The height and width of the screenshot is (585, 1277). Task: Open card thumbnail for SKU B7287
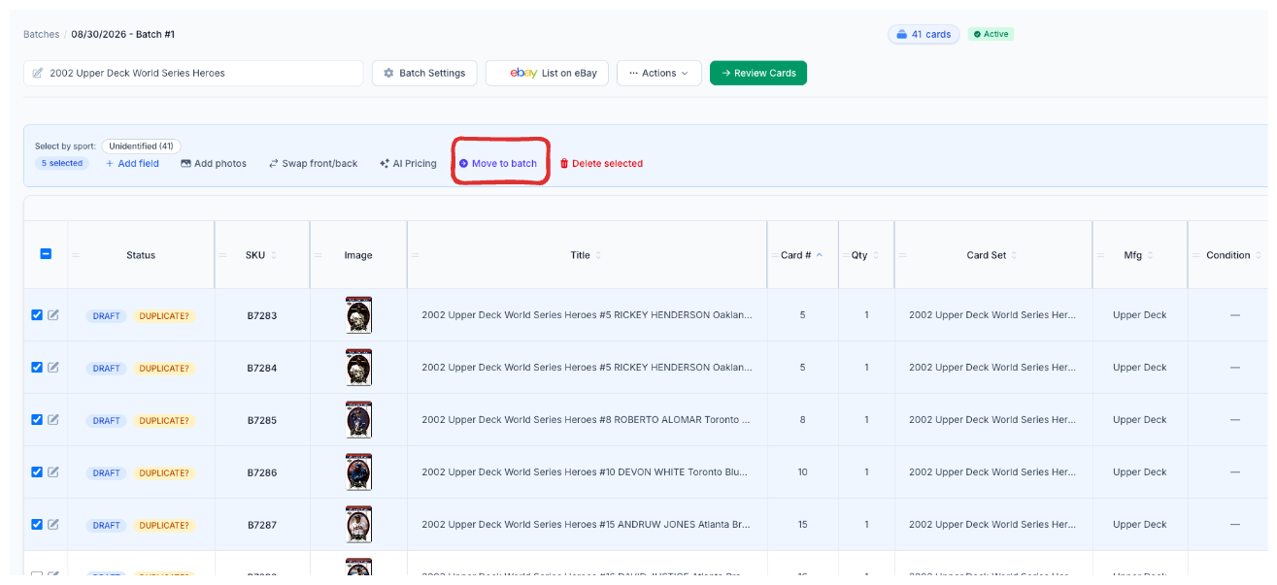[x=358, y=525]
